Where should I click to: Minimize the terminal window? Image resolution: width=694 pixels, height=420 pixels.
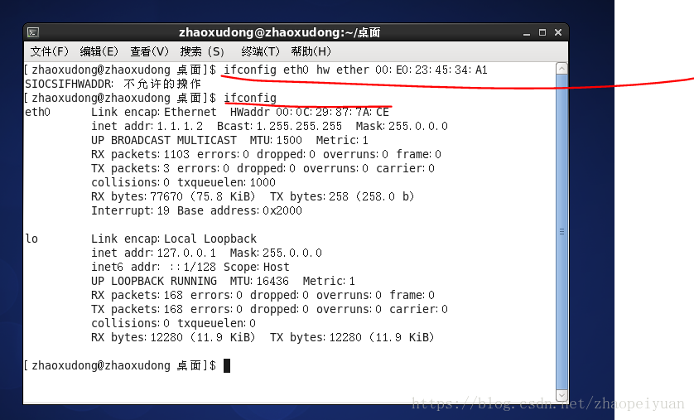[x=526, y=33]
